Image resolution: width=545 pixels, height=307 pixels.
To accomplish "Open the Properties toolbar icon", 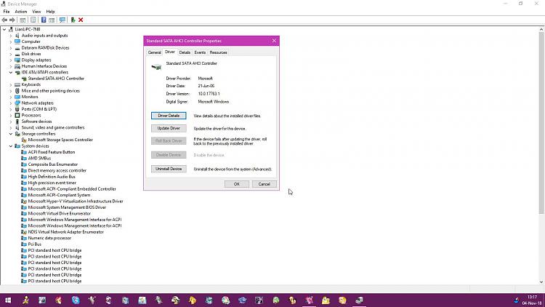I will [x=33, y=20].
